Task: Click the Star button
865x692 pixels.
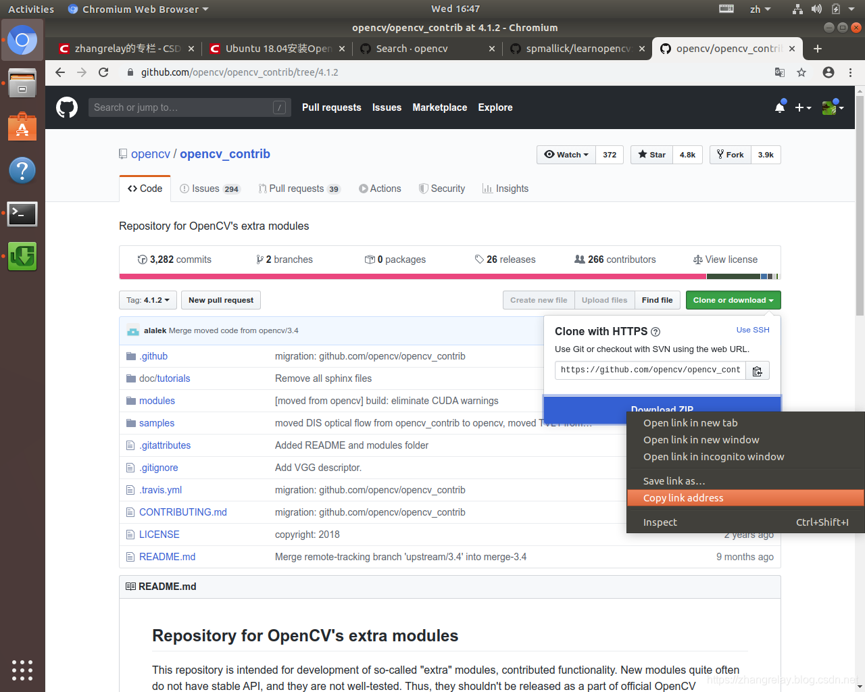Action: pyautogui.click(x=651, y=155)
